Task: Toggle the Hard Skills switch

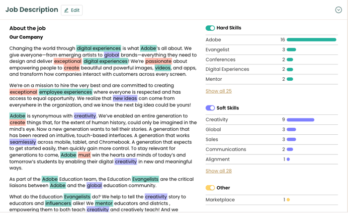Action: 210,28
